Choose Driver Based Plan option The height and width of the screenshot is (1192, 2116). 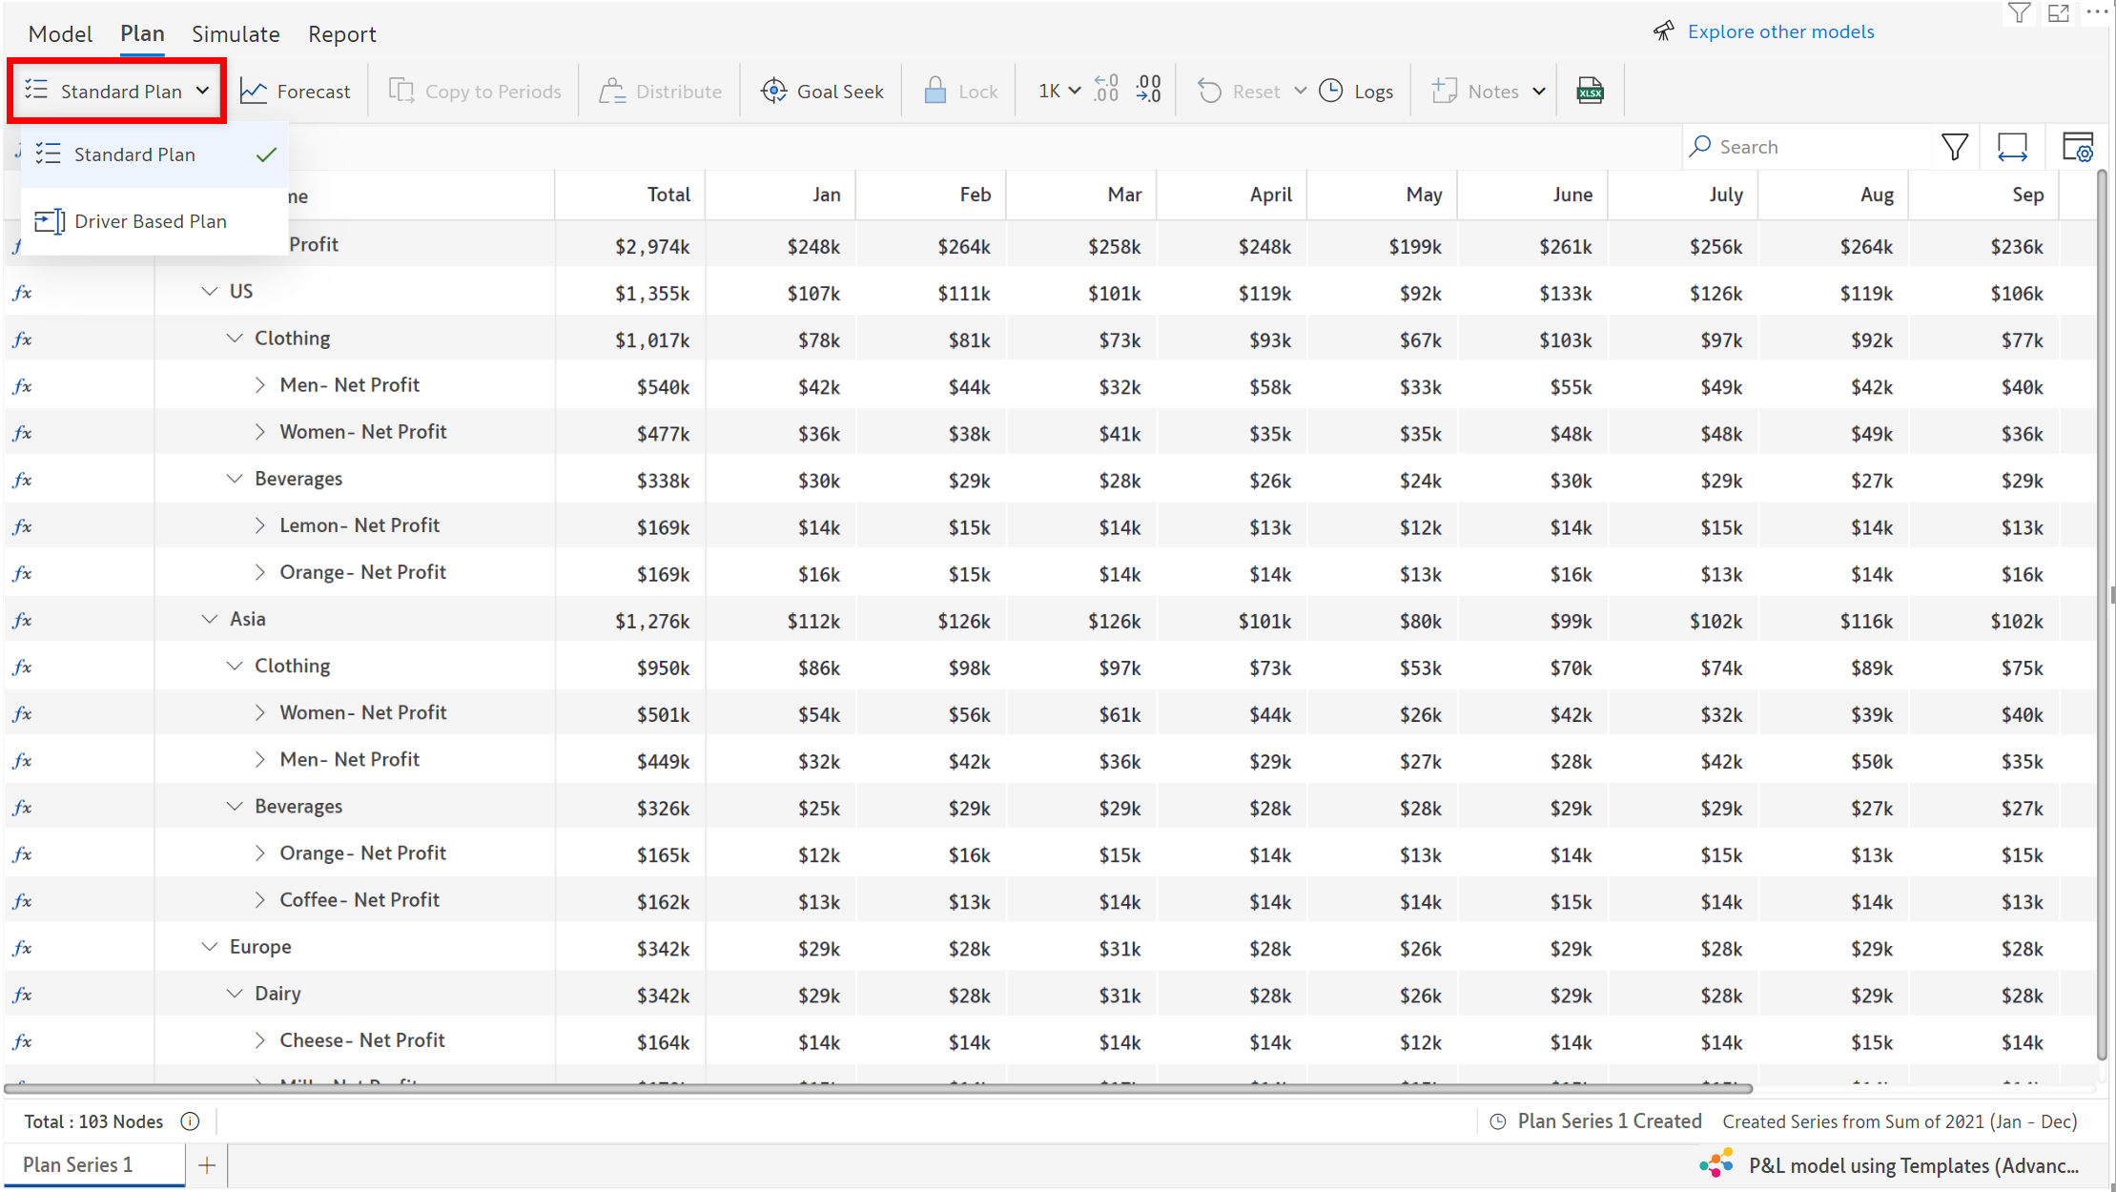pyautogui.click(x=151, y=221)
